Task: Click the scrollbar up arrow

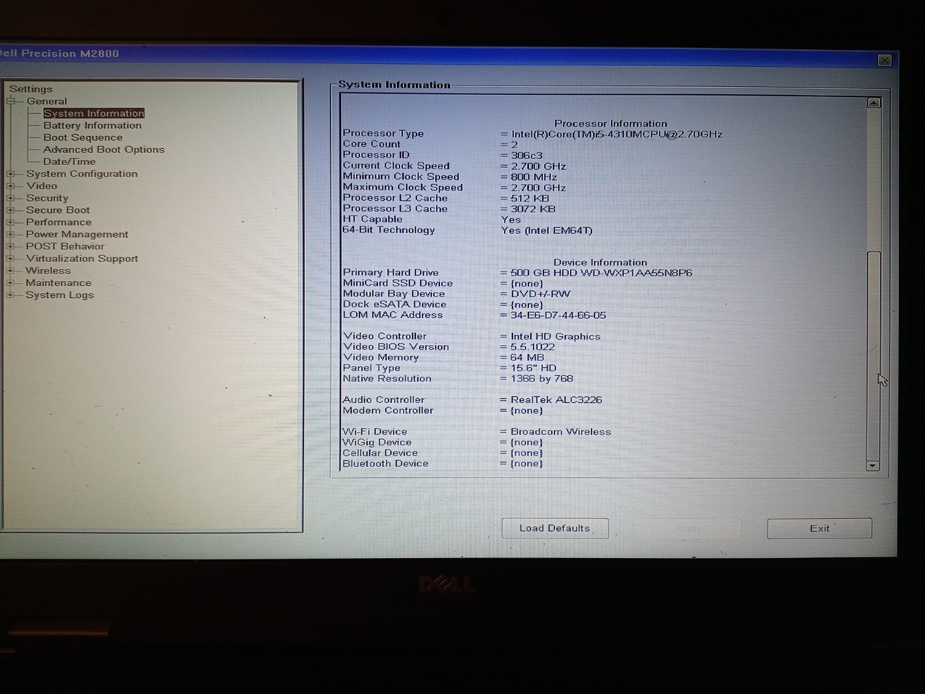Action: 874,103
